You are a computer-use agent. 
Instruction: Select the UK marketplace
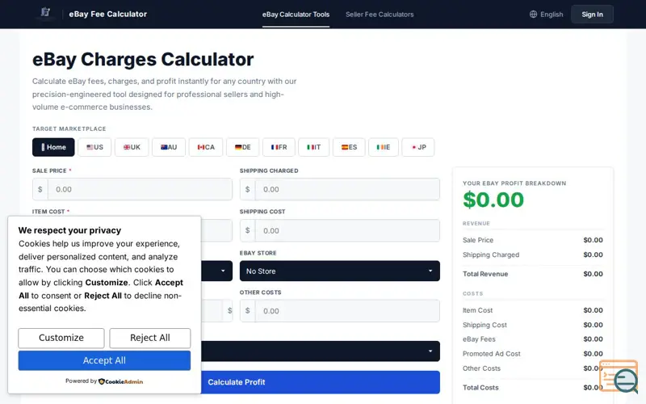(x=132, y=147)
